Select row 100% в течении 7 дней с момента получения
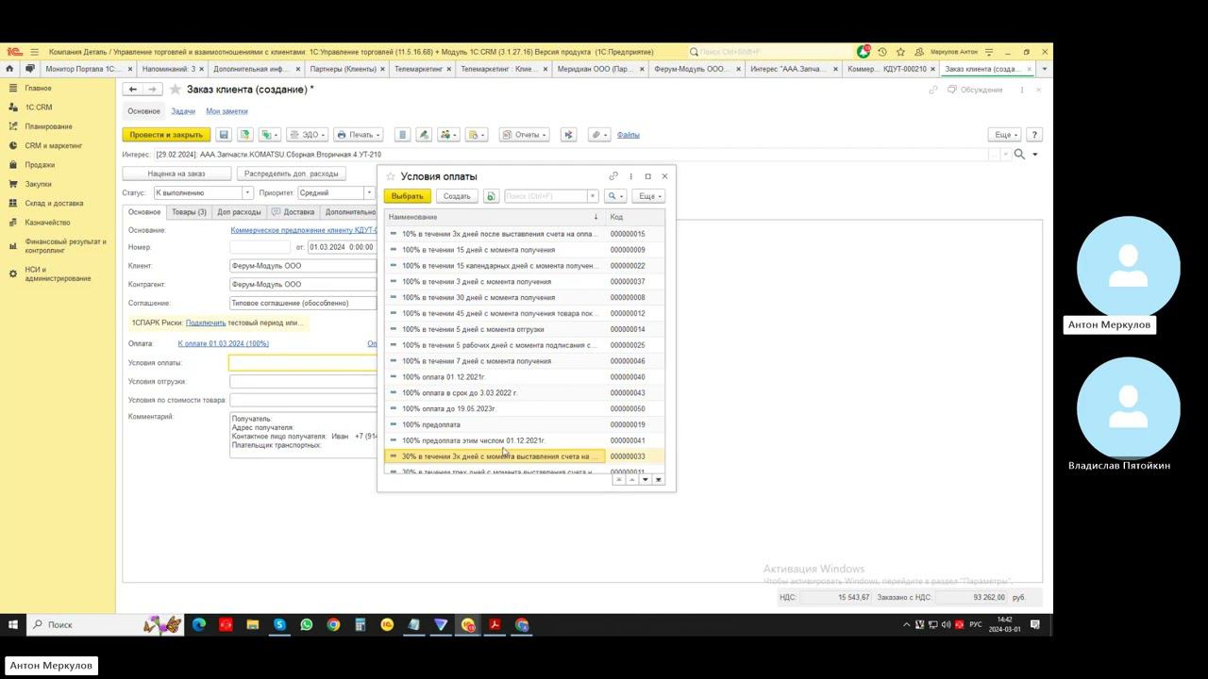The image size is (1208, 679). [524, 361]
